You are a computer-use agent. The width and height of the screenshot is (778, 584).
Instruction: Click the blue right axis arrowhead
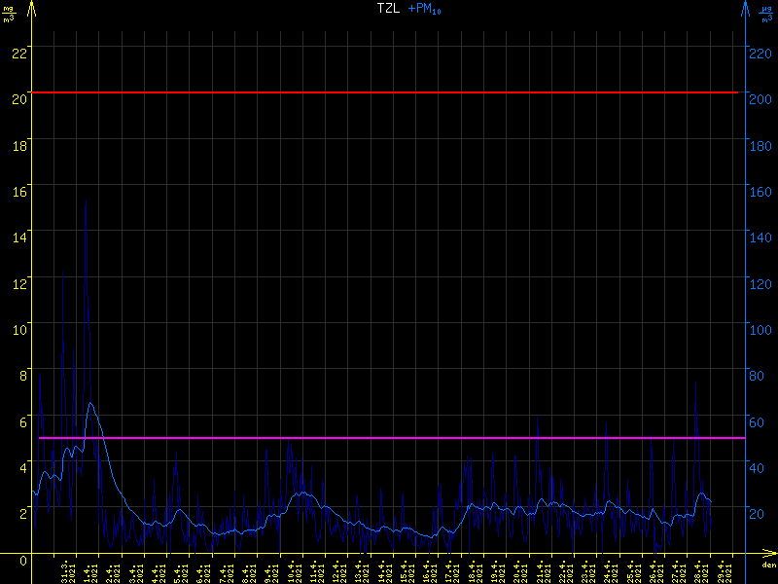pos(746,9)
